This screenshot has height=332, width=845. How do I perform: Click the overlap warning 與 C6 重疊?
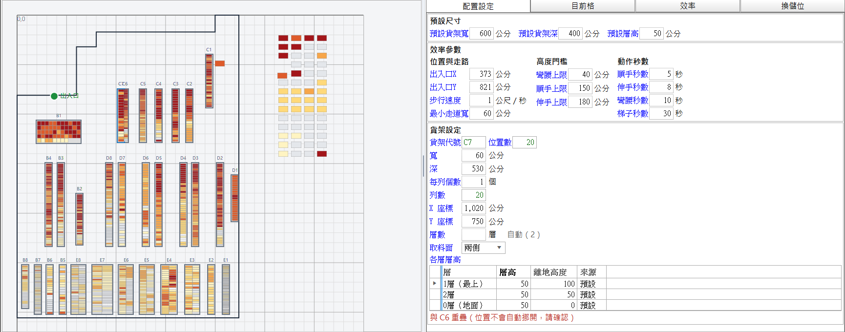point(502,317)
